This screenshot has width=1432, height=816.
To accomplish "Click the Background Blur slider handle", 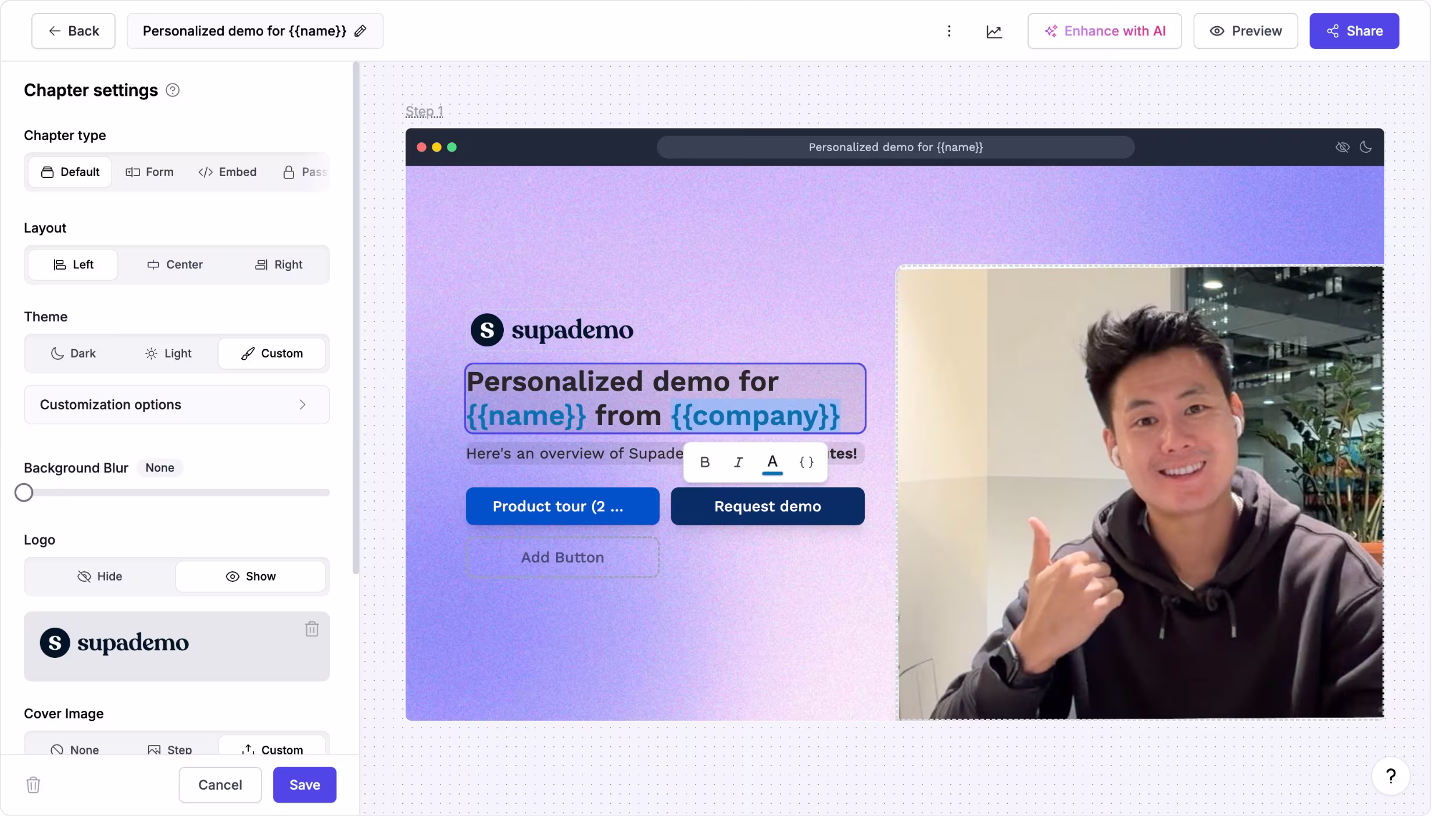I will (24, 493).
